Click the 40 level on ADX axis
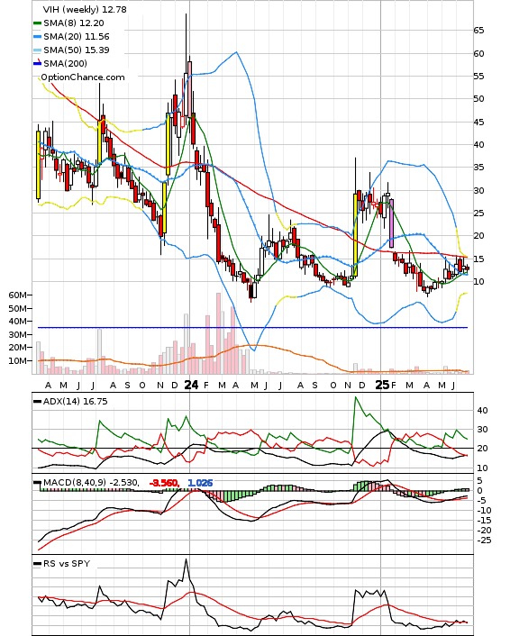Viewport: 510px width, 636px height. [482, 411]
